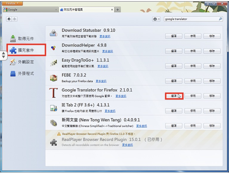Close the 附加元件管理員 tab
The width and height of the screenshot is (229, 173).
pos(112,10)
